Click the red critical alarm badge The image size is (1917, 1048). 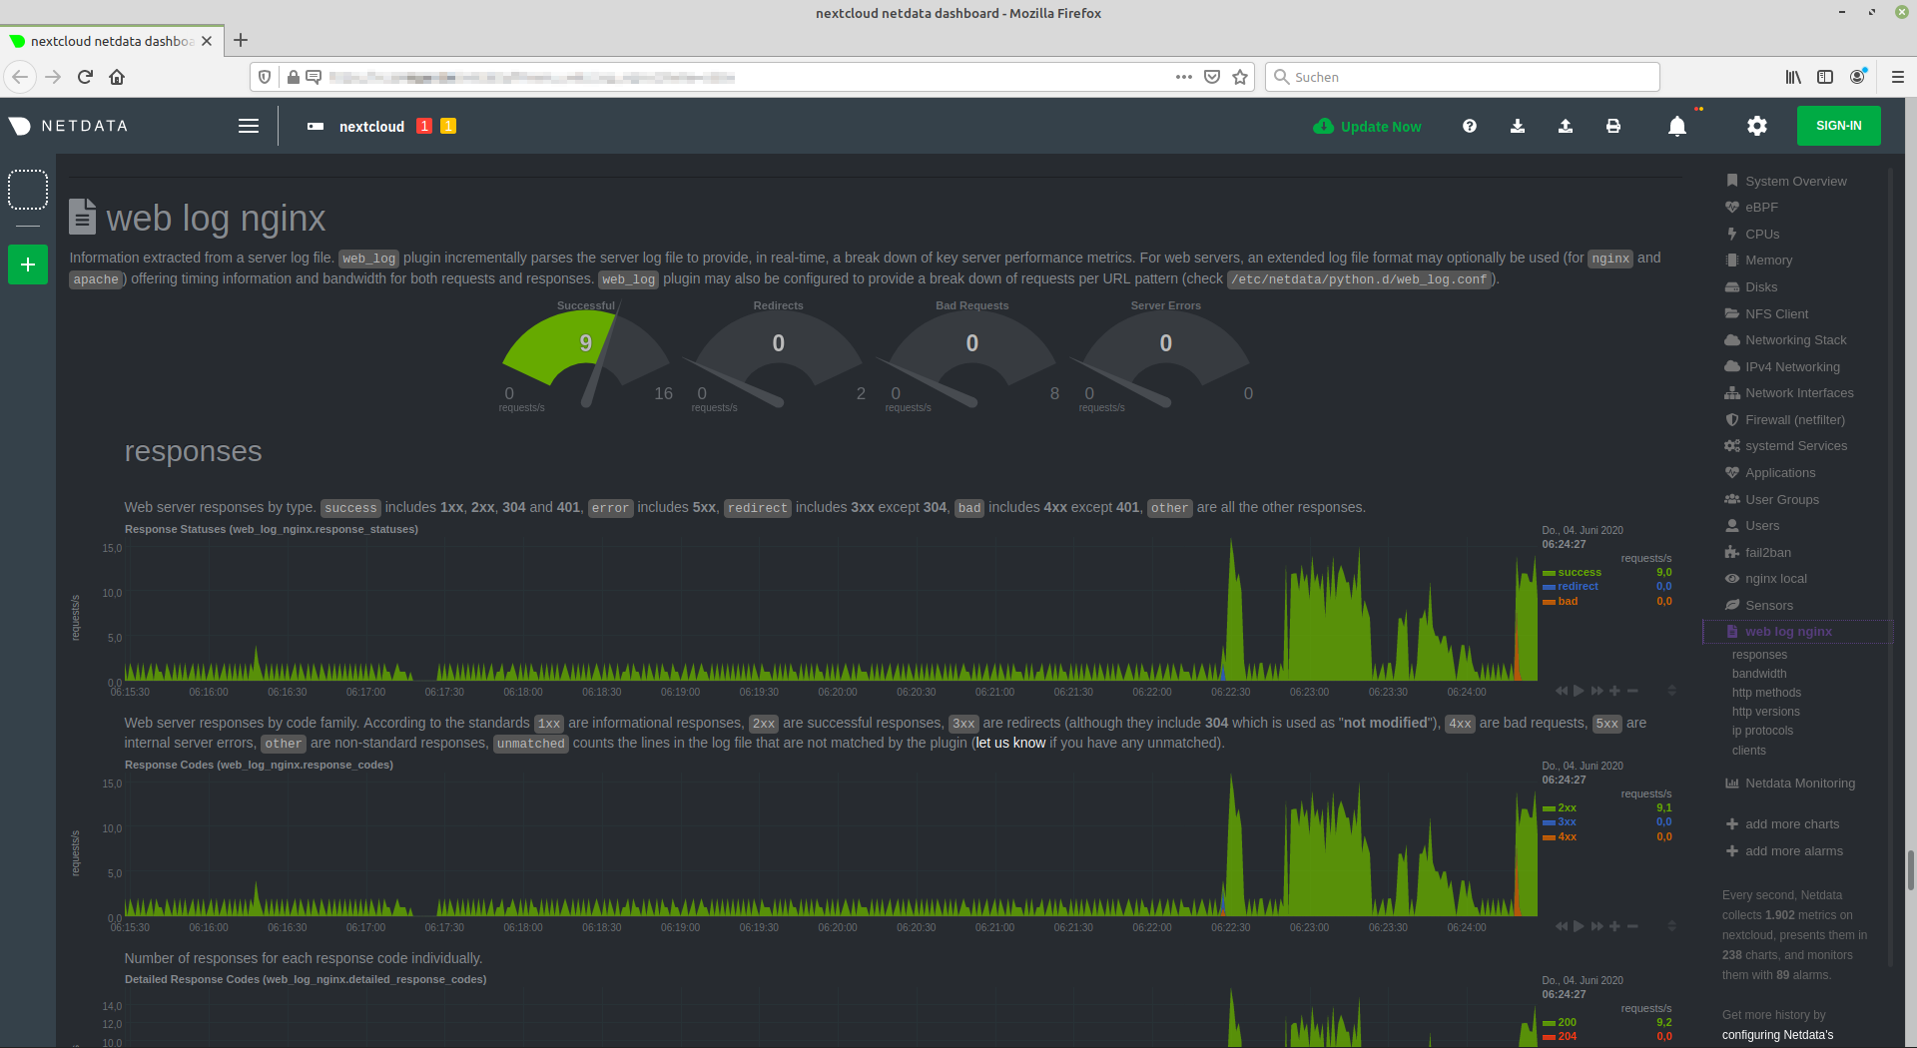pyautogui.click(x=424, y=126)
